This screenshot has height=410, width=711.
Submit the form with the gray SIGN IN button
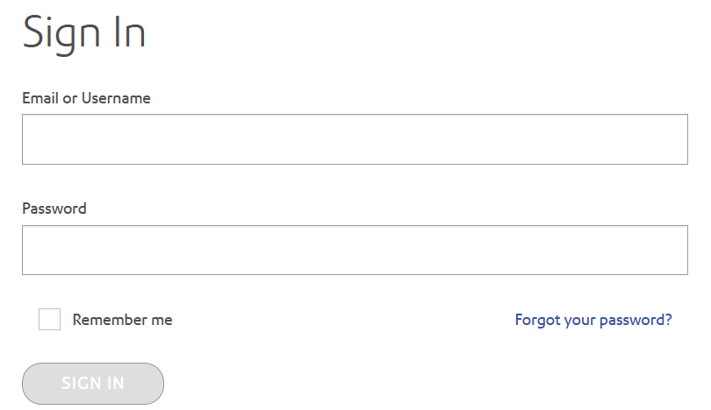(93, 384)
